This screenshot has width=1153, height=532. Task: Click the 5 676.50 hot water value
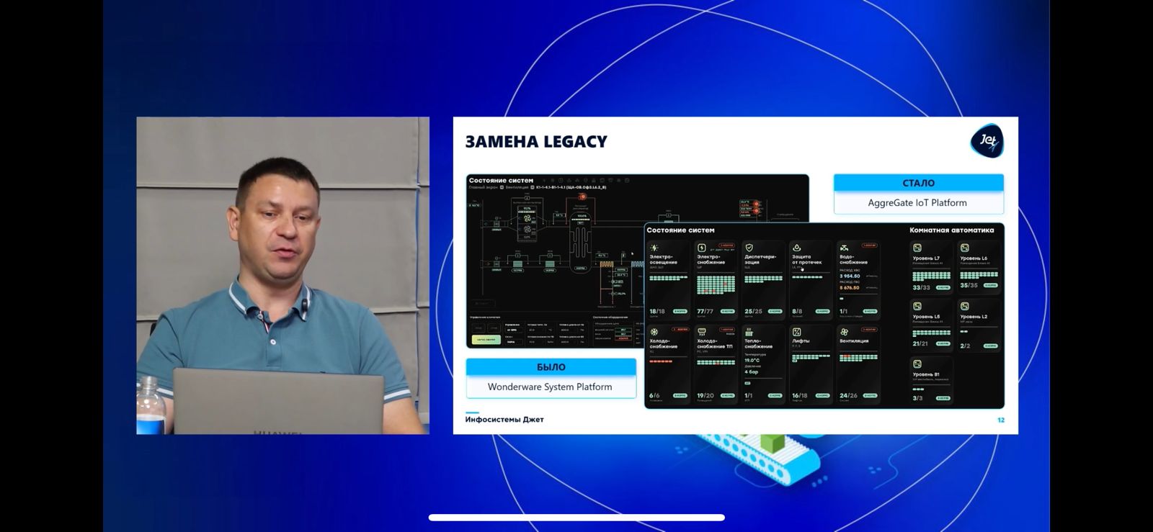[x=850, y=287]
